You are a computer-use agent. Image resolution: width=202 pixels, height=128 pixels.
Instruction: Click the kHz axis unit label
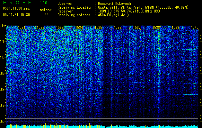click(x=3, y=26)
